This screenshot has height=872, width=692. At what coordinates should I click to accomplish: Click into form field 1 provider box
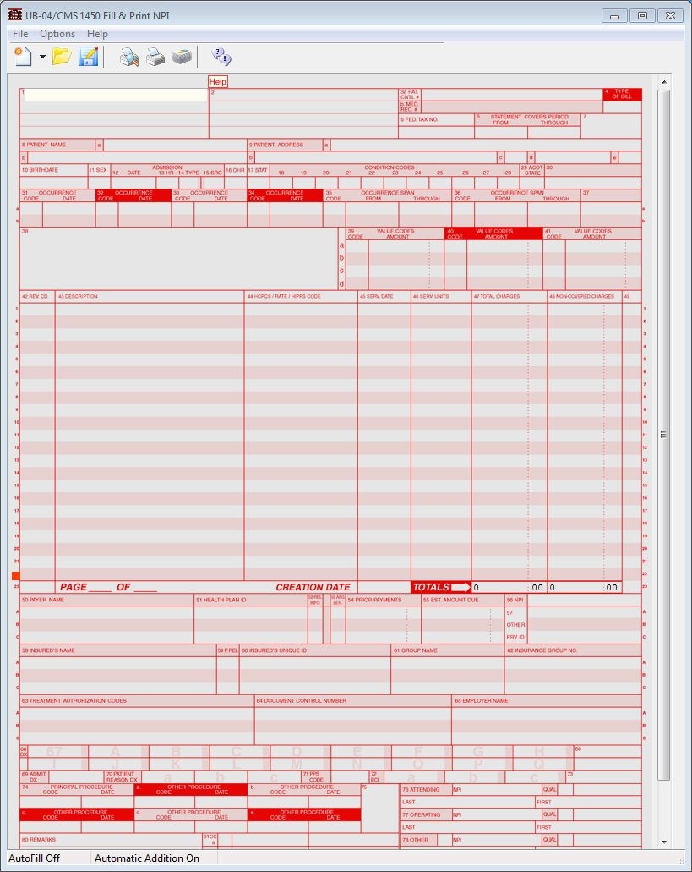tap(115, 96)
